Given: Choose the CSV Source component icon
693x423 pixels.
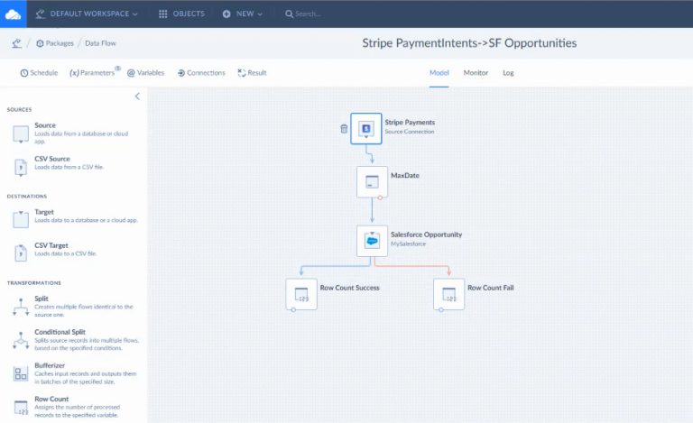Looking at the screenshot, I should pos(21,166).
